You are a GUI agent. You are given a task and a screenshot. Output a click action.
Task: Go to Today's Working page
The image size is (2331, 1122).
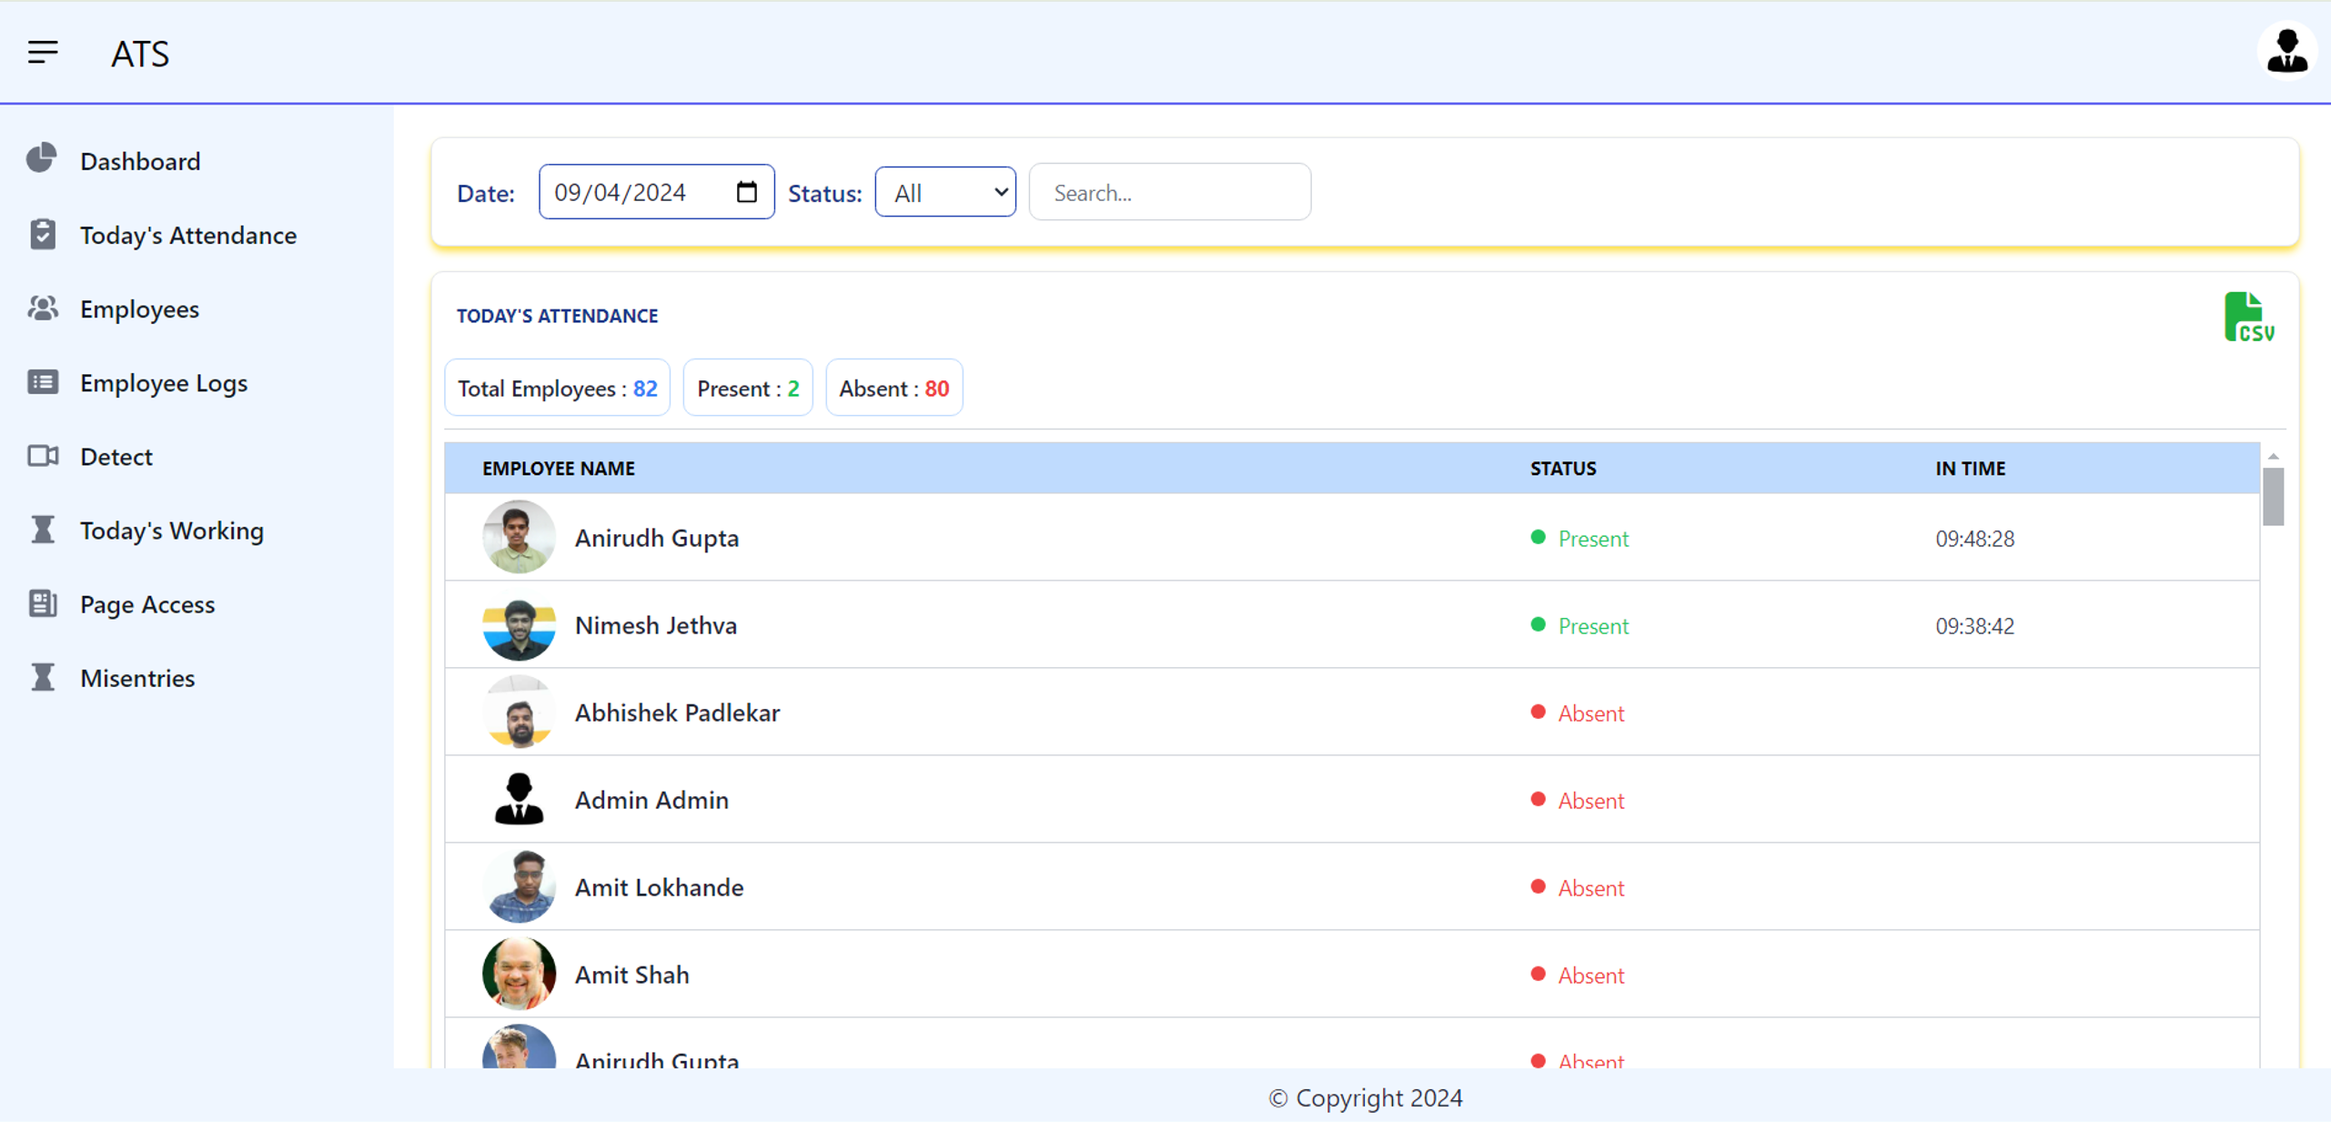(171, 531)
